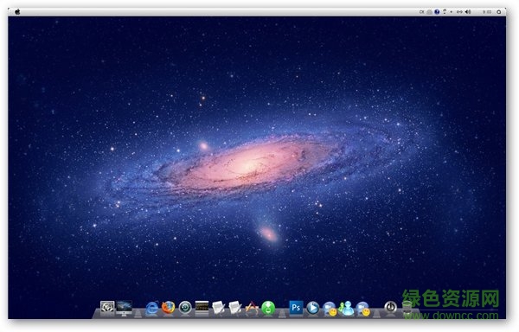Click the double-arrow connection menu bar icon
Screen dimensions: 519x332
click(460, 12)
